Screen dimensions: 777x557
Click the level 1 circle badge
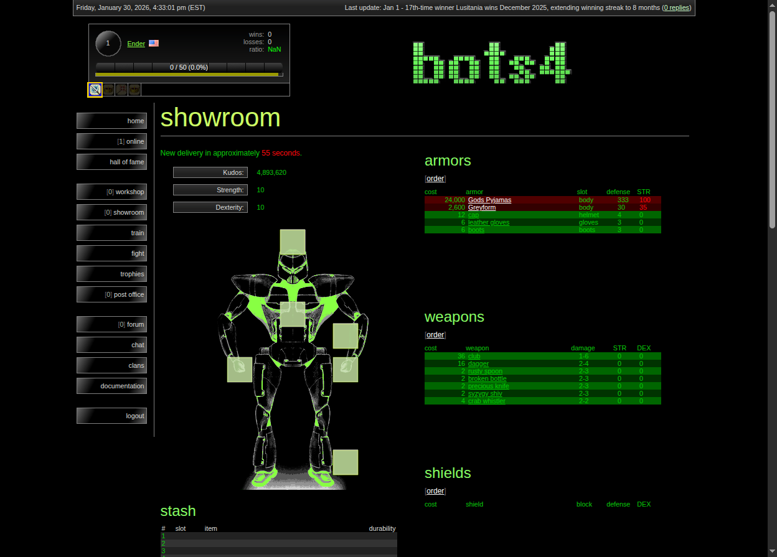pyautogui.click(x=108, y=44)
